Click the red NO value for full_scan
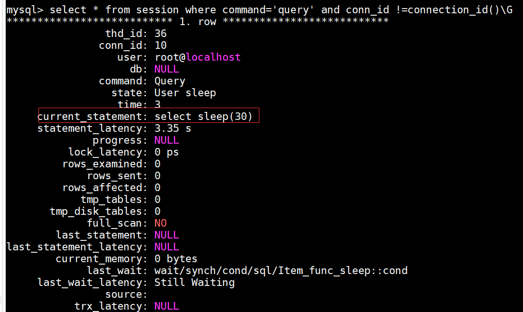Viewport: 523px width, 312px height. 161,223
